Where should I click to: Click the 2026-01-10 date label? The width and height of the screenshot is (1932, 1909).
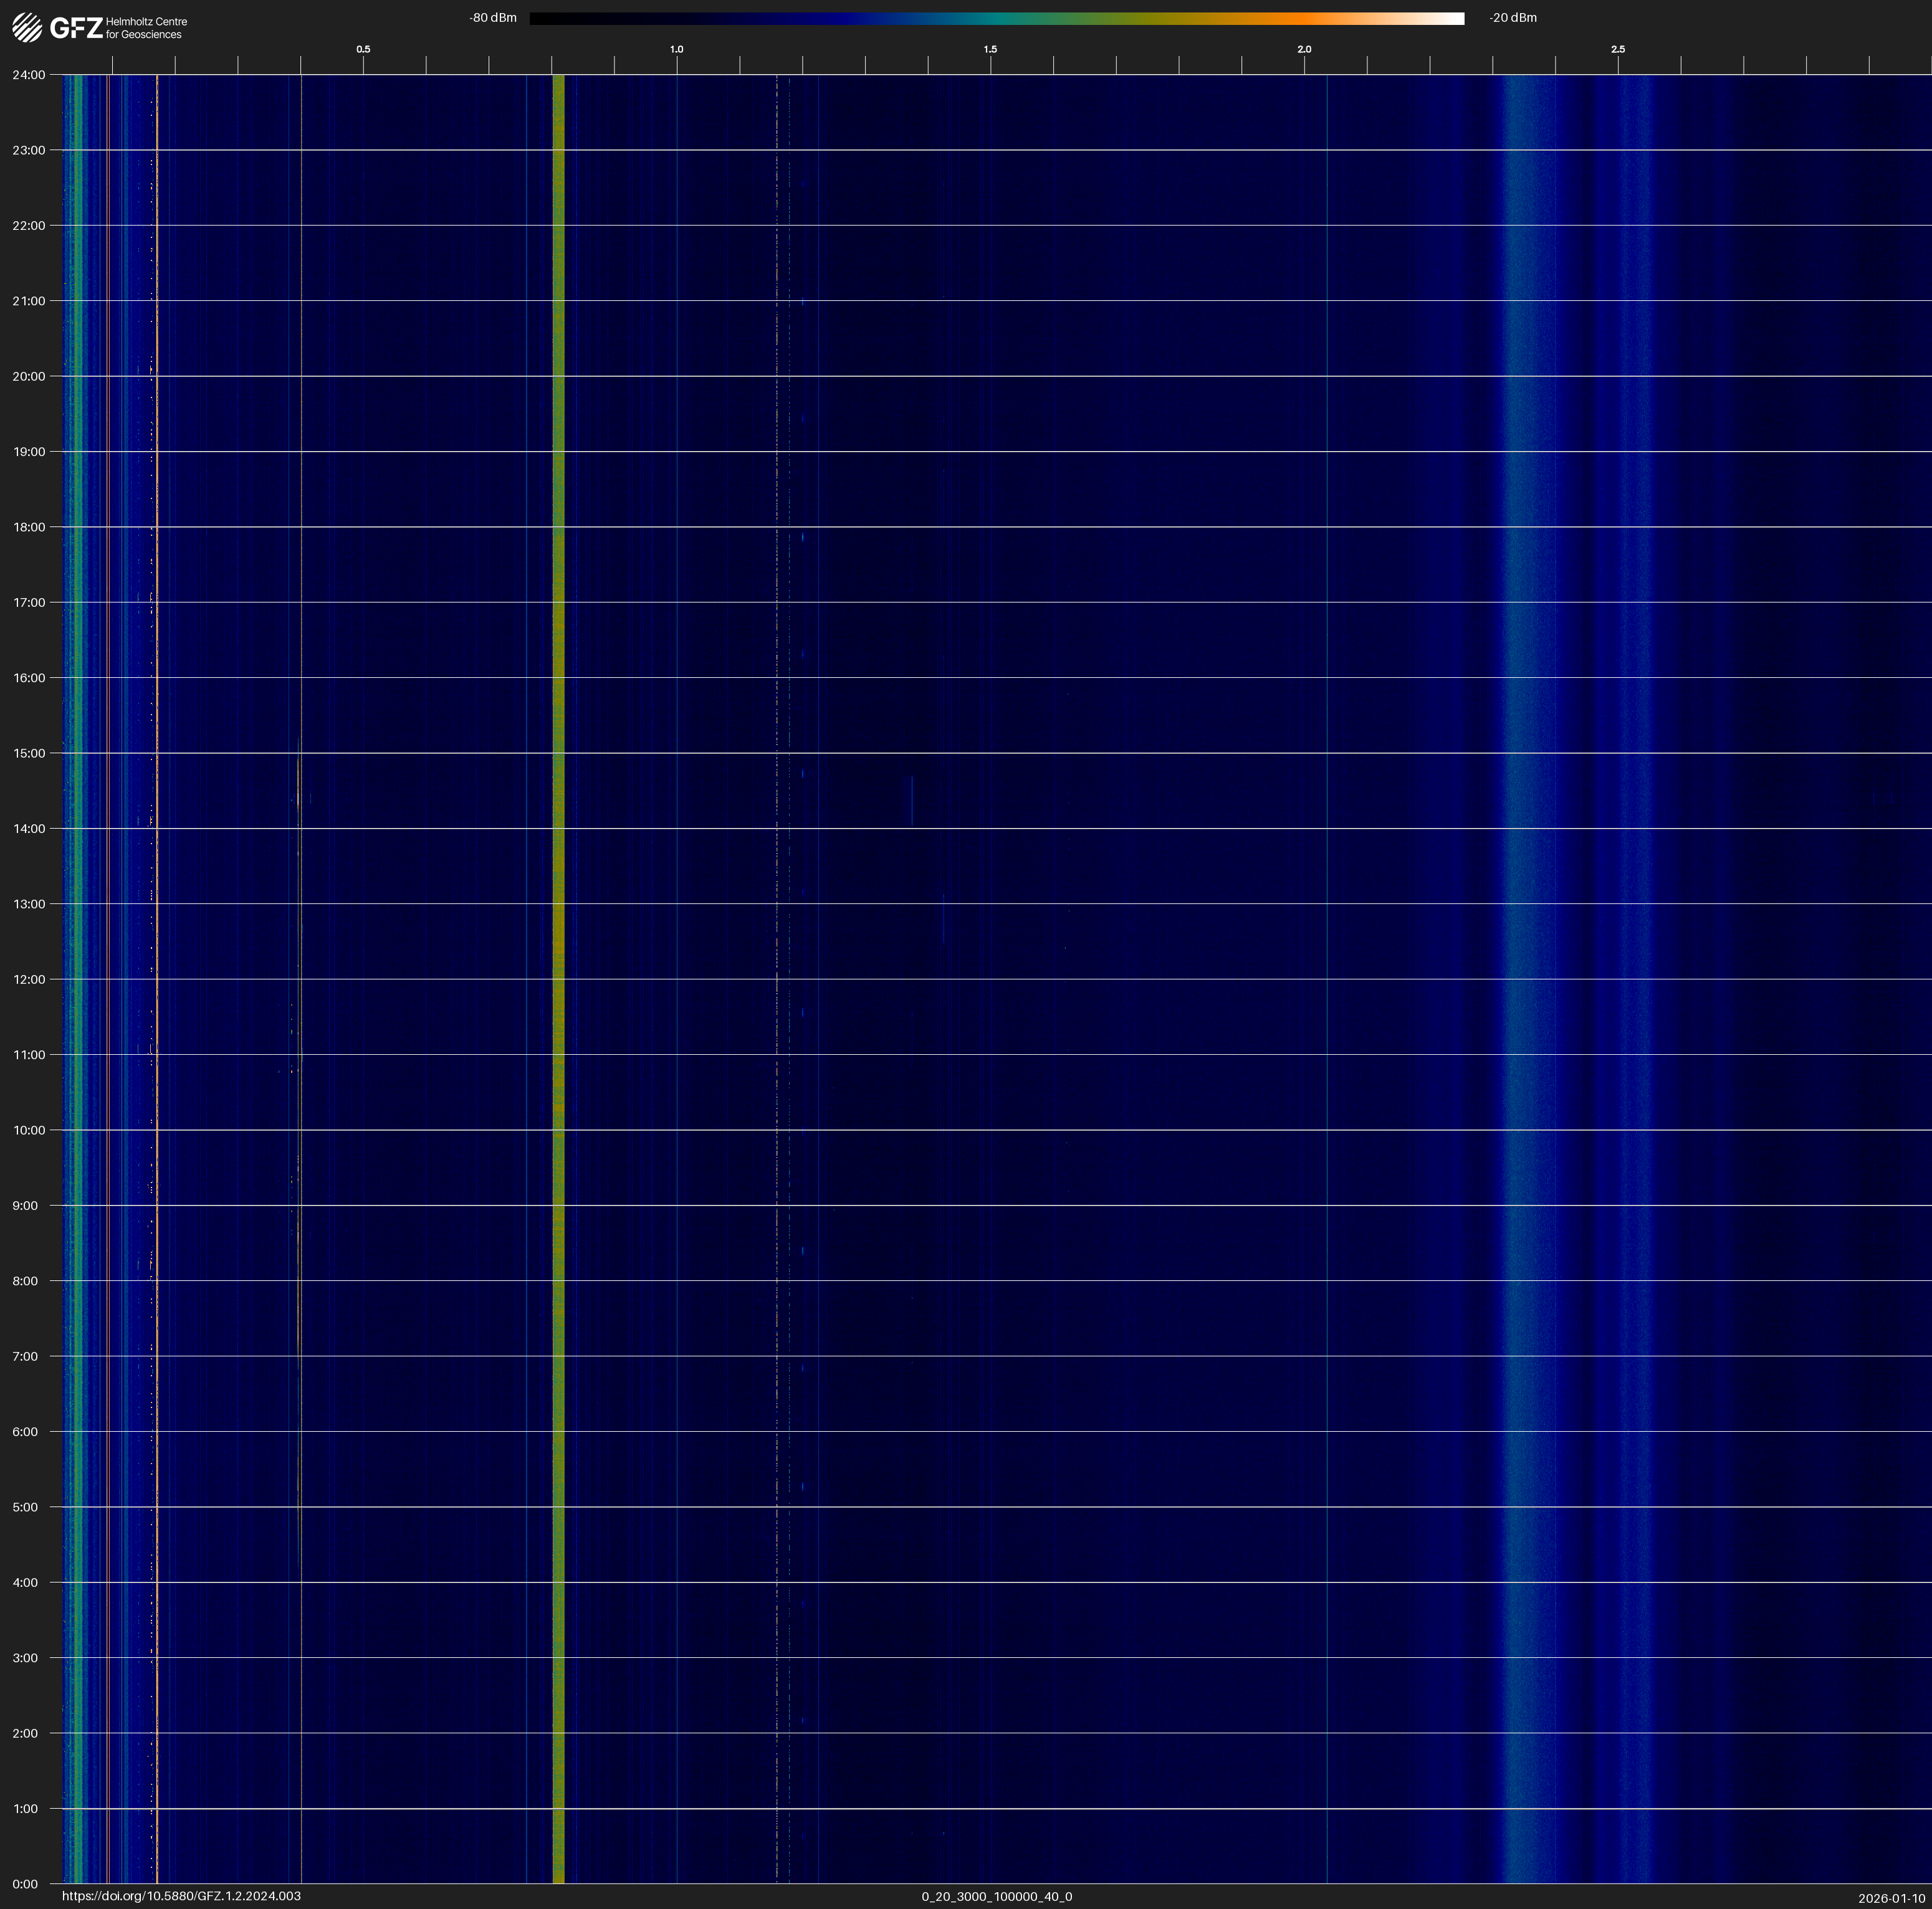click(x=1891, y=1898)
